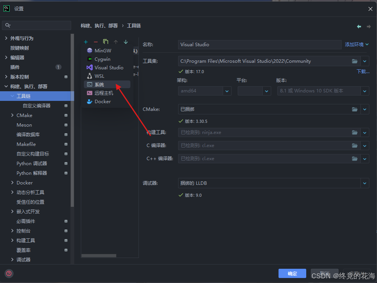
Task: Open the 构建工具 dropdown arrow
Action: pyautogui.click(x=365, y=132)
